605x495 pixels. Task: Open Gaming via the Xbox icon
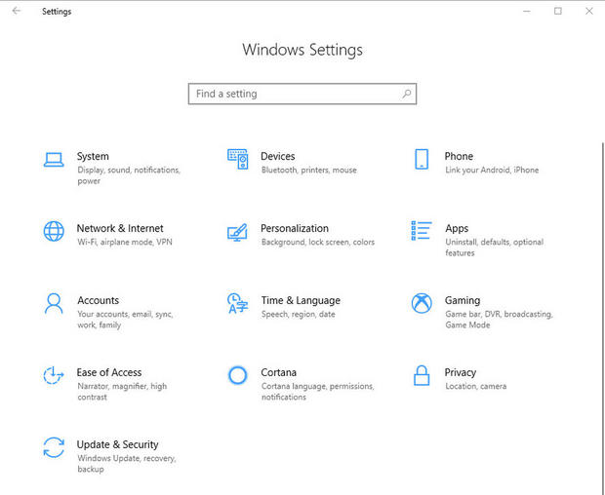422,303
